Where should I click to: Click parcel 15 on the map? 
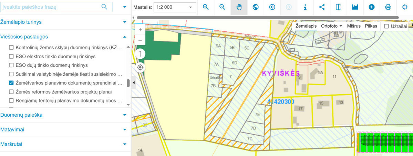pos(321,103)
